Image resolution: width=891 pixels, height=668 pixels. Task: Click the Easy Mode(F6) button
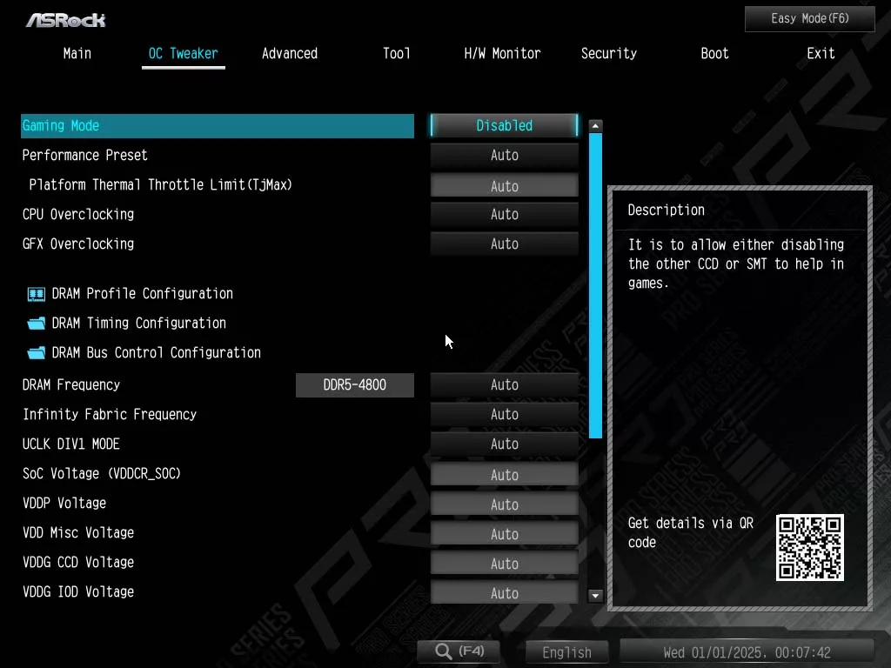click(809, 19)
